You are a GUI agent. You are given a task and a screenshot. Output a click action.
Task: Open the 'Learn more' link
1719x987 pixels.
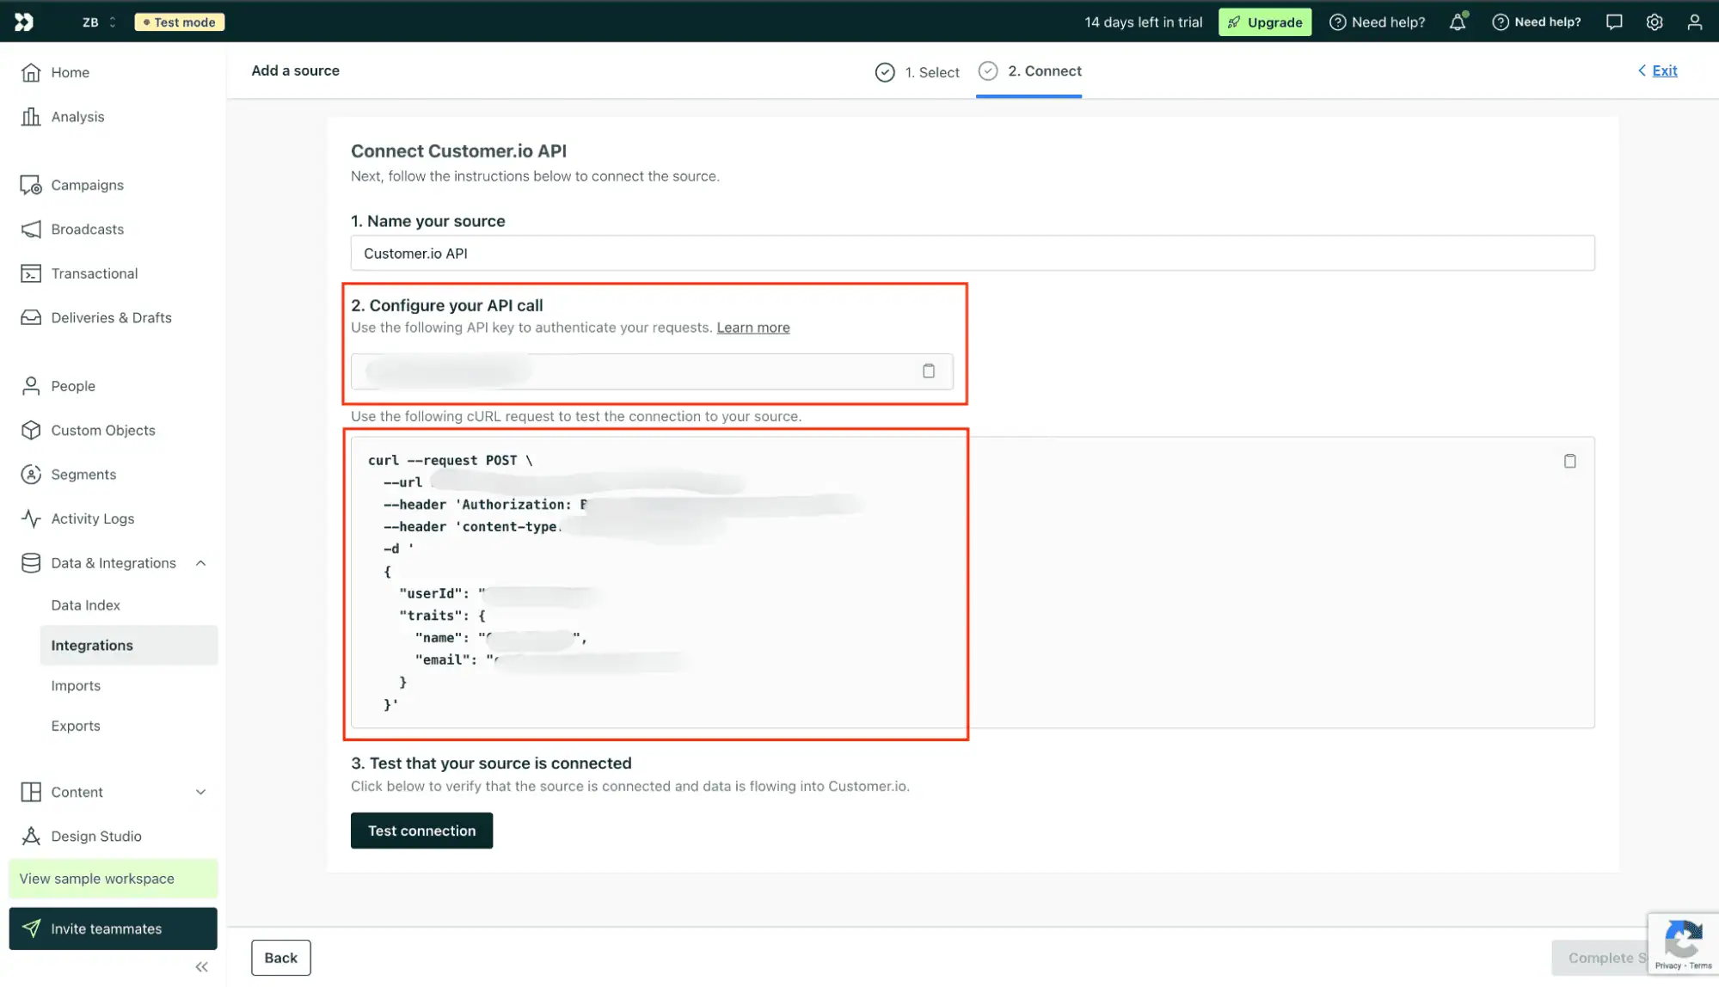[752, 327]
